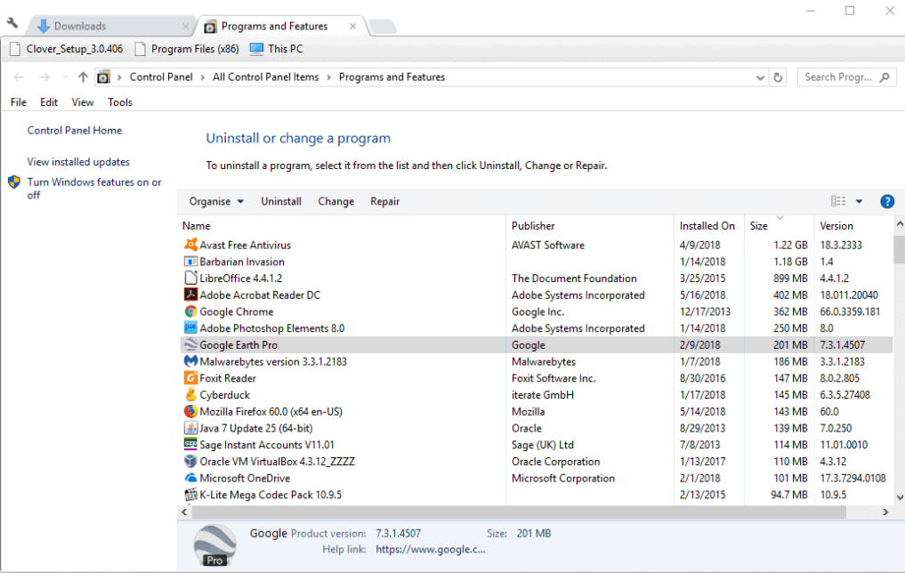Open the View menu
The image size is (905, 573).
pos(83,102)
